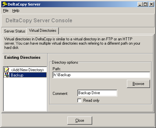Click the Comment field reading Backup Drive
The width and height of the screenshot is (156, 128).
[97, 93]
